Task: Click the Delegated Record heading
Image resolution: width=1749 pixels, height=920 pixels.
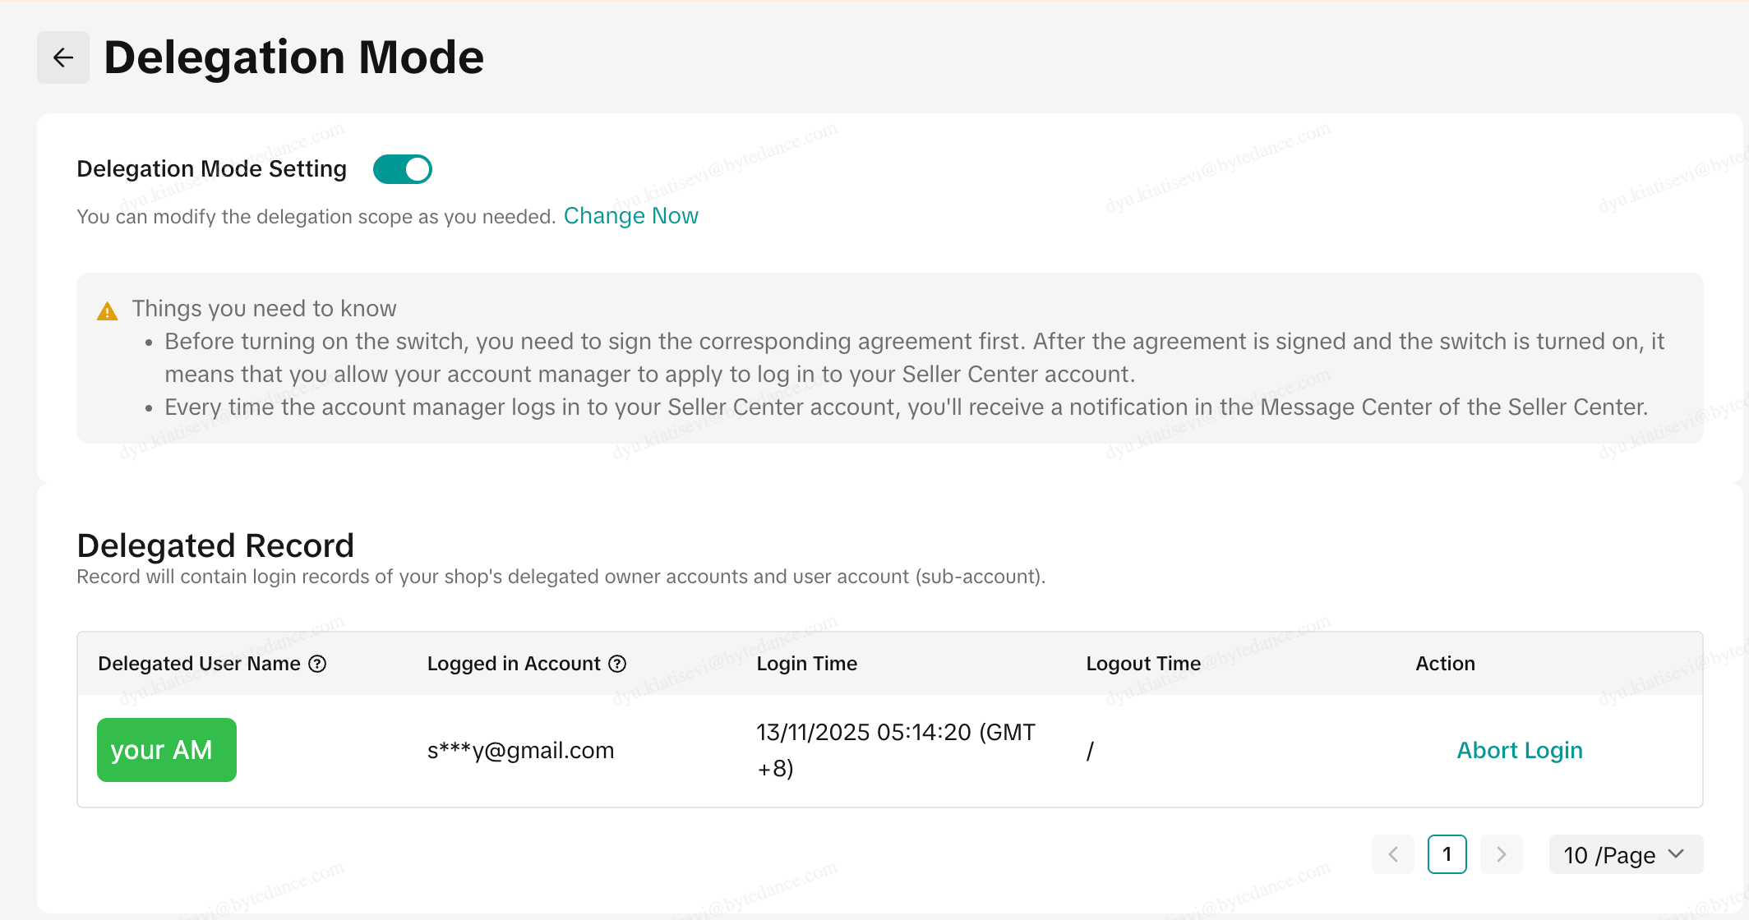Action: click(x=215, y=545)
